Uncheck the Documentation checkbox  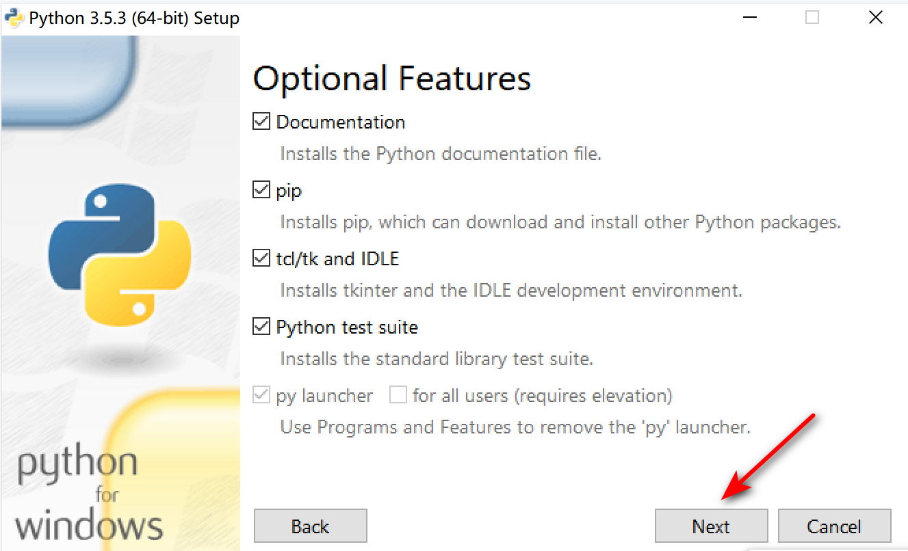pyautogui.click(x=261, y=122)
